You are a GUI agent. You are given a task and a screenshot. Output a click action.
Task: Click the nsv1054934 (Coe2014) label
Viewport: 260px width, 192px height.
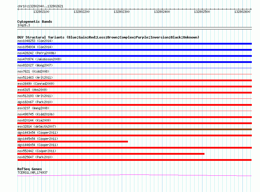click(35, 47)
